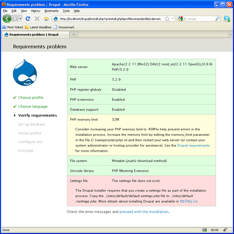Minimize the Firefox window
This screenshot has height=234, width=234.
pos(217,4)
